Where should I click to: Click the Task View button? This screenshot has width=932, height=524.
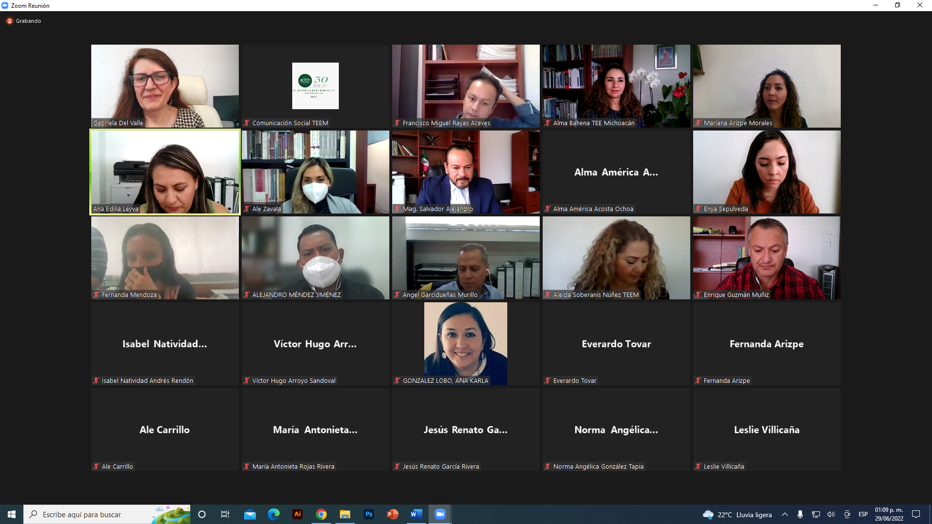pos(225,514)
